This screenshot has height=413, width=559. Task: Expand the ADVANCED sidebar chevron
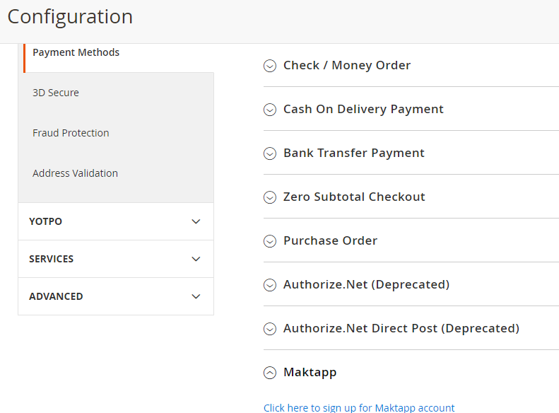coord(196,296)
